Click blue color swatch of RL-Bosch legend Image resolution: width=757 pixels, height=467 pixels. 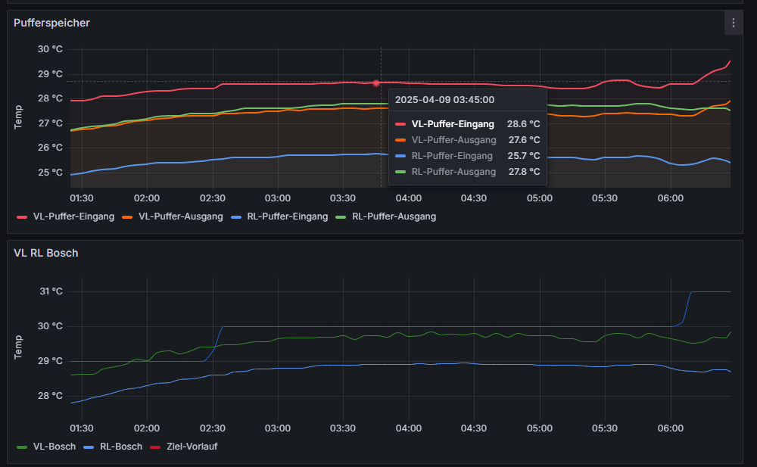tap(89, 447)
